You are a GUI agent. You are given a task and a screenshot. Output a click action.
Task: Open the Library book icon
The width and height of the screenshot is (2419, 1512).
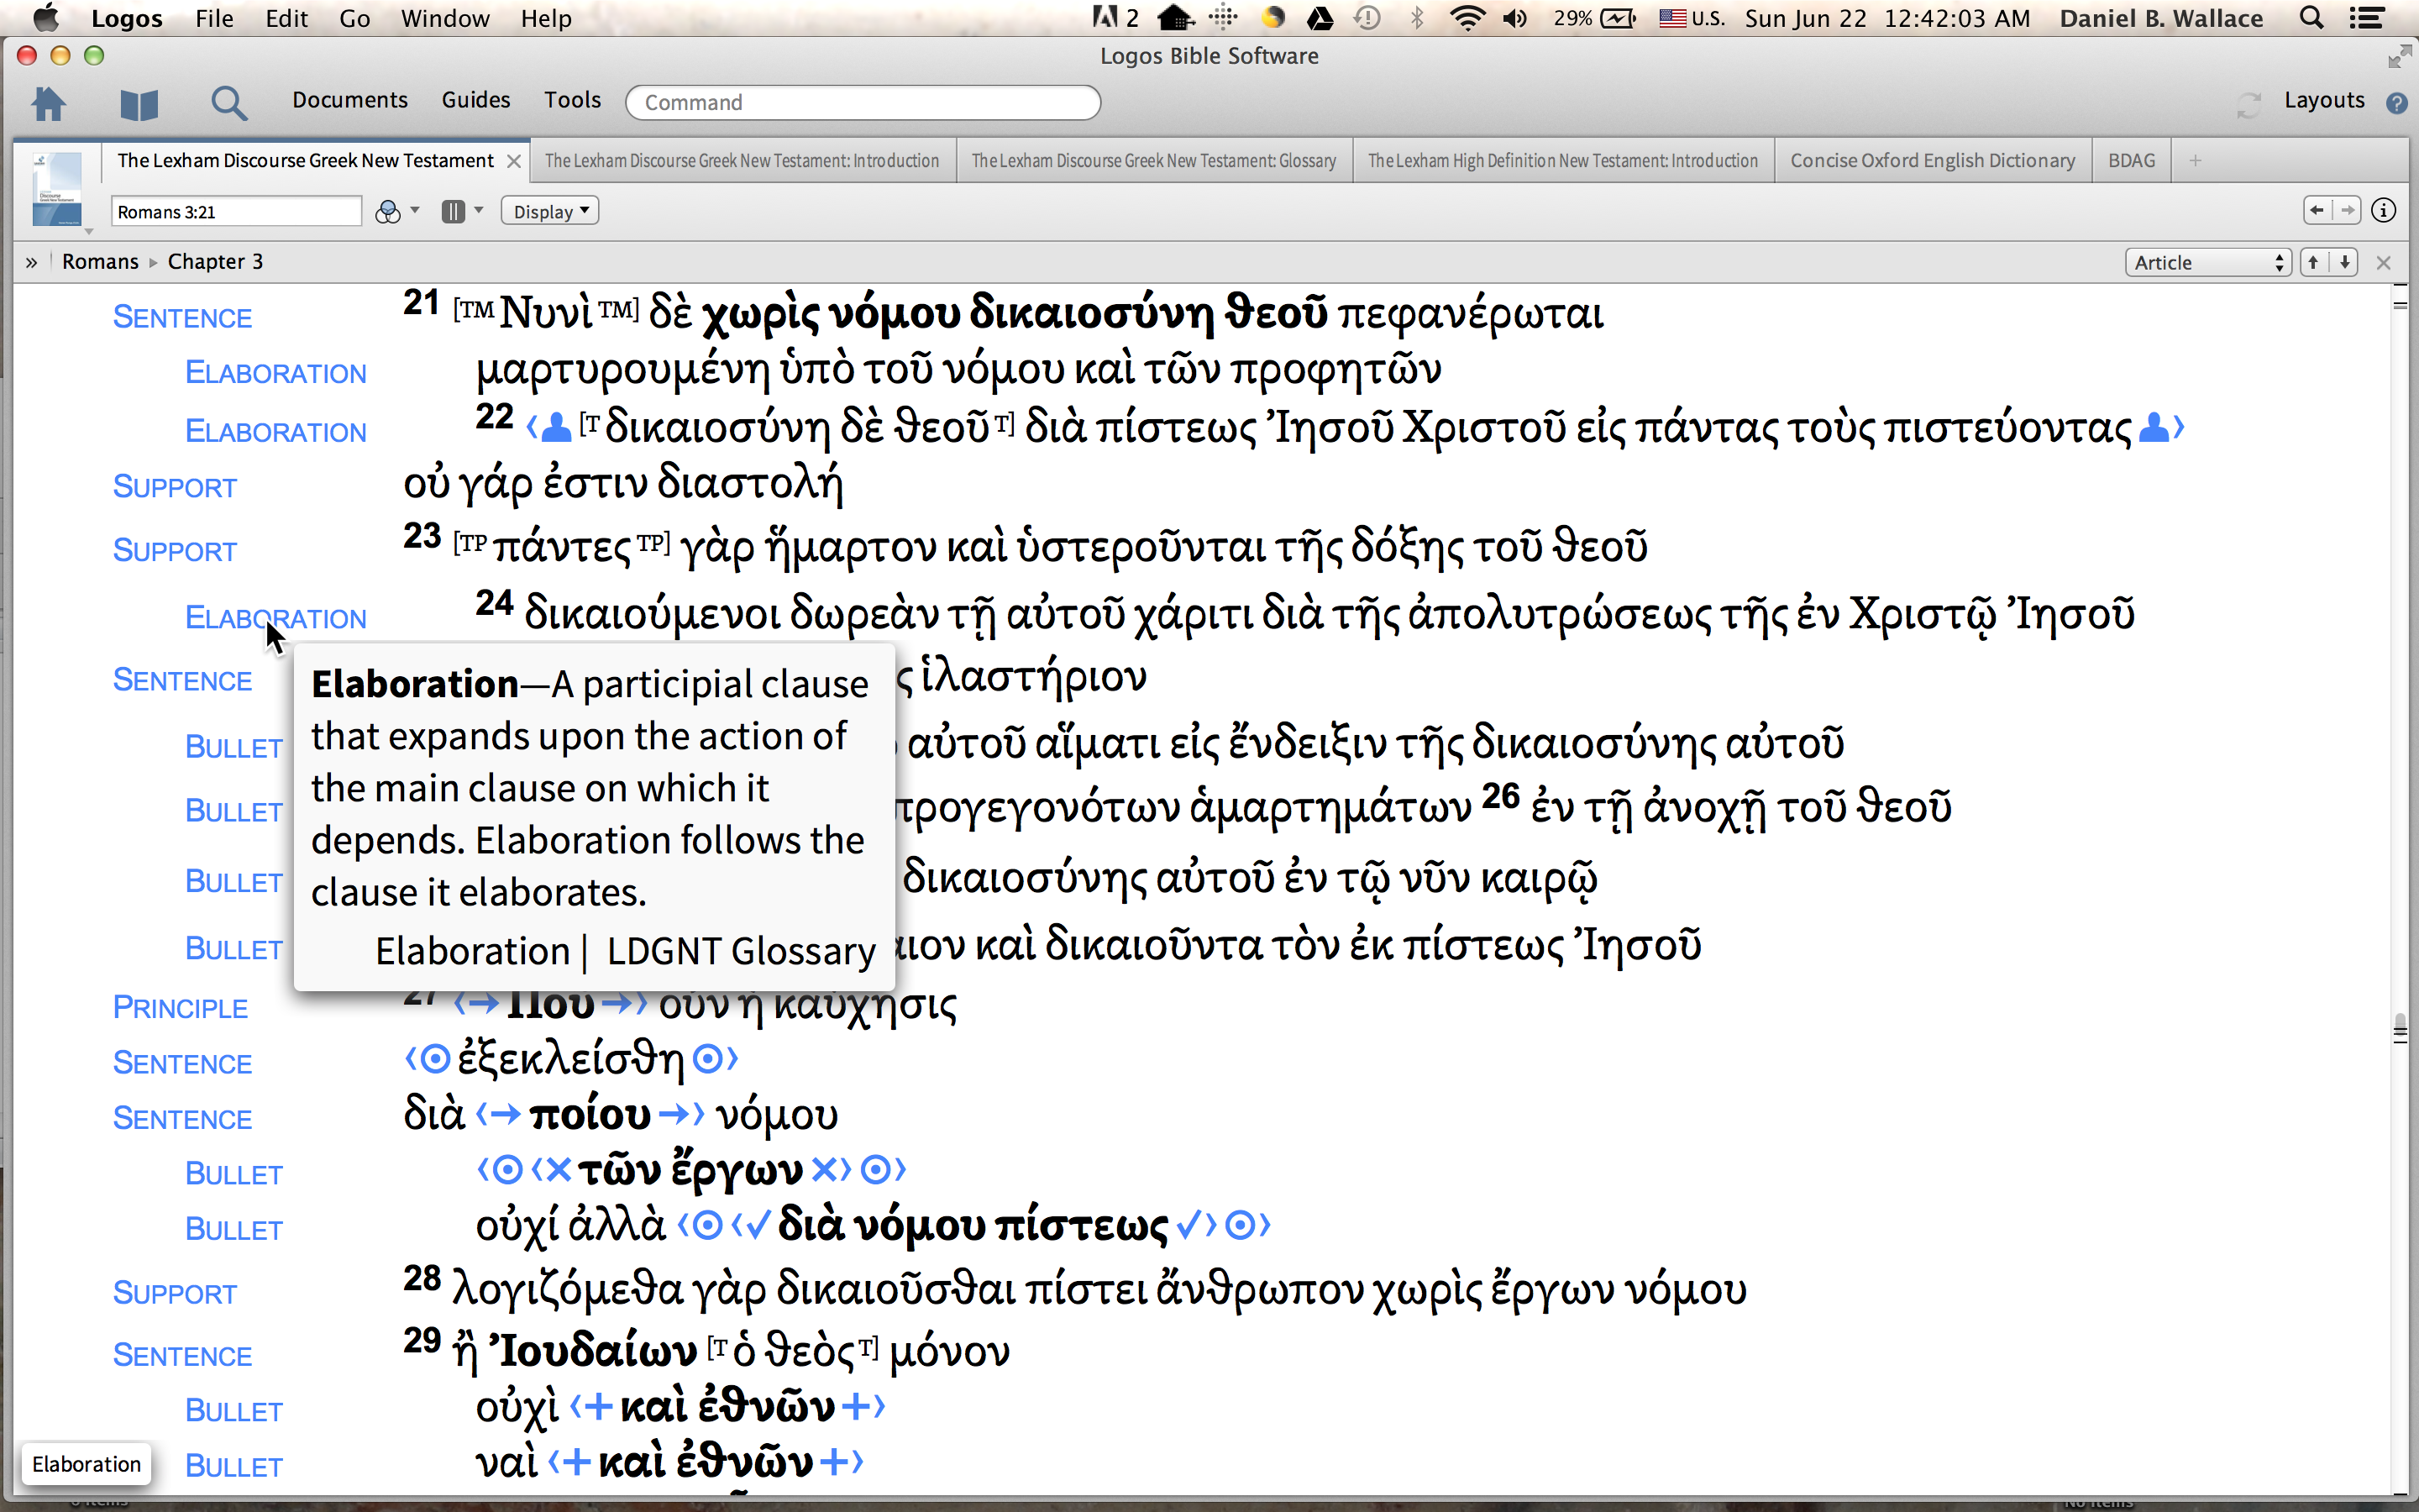coord(139,103)
